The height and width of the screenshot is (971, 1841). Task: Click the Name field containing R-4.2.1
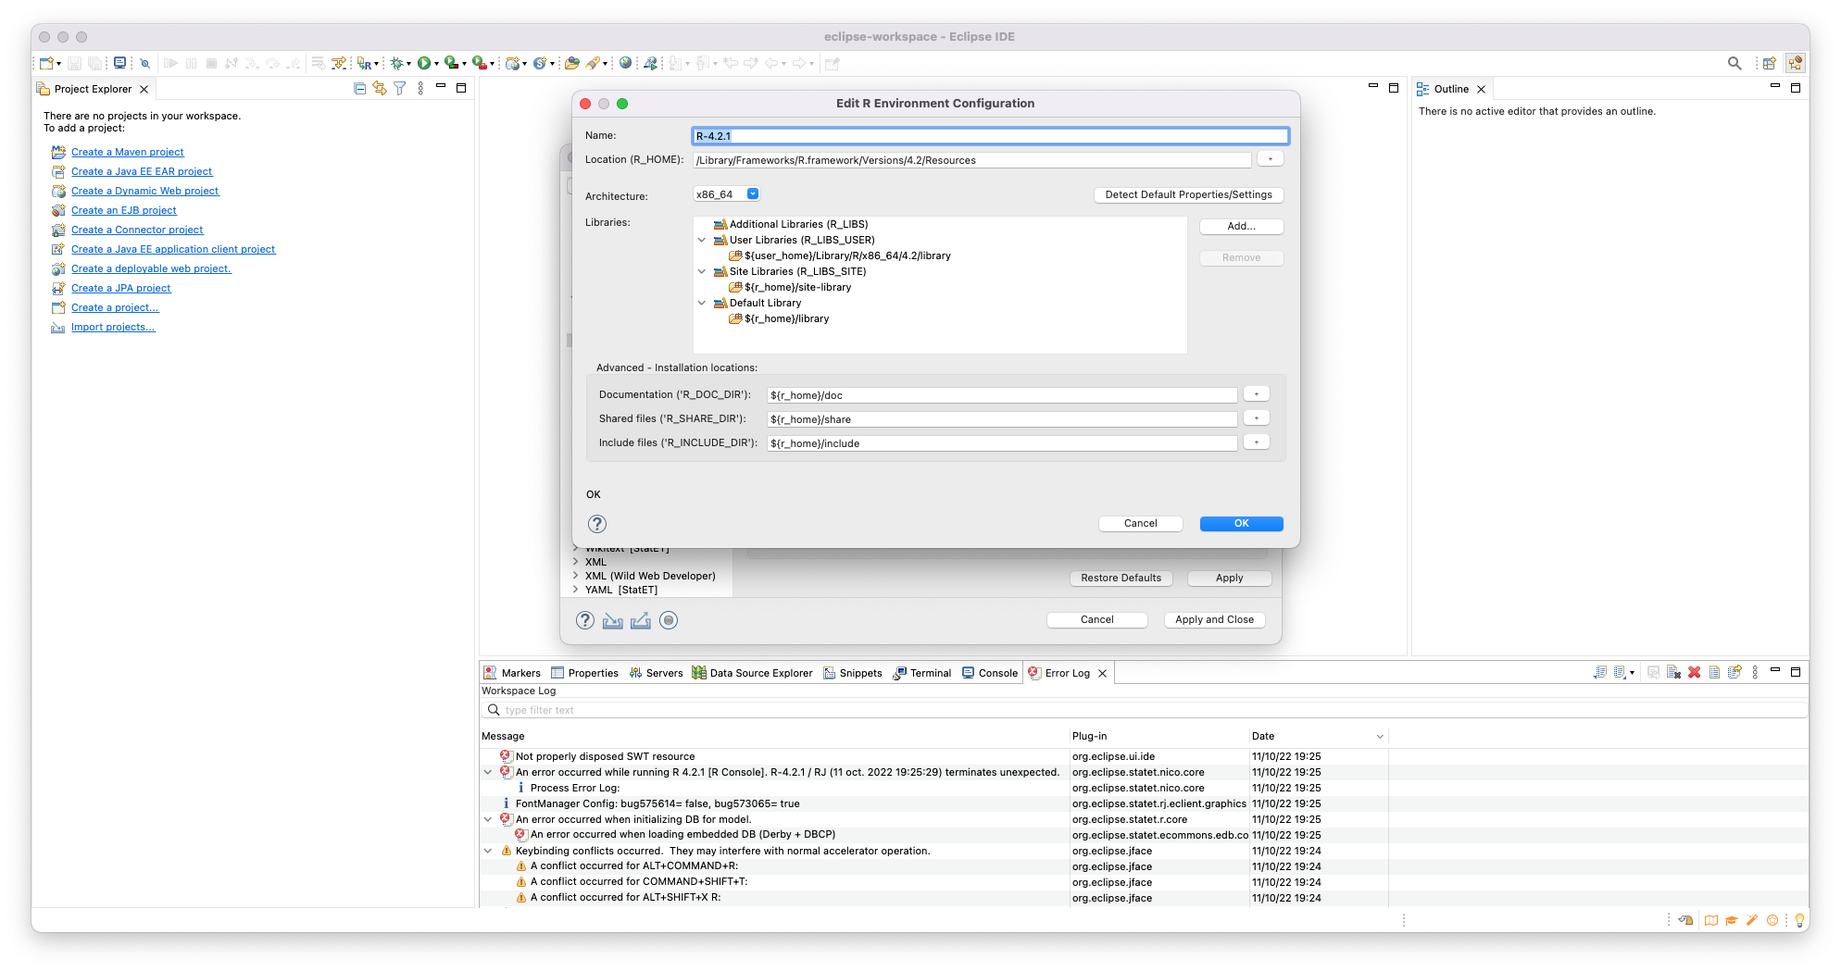[x=990, y=136]
